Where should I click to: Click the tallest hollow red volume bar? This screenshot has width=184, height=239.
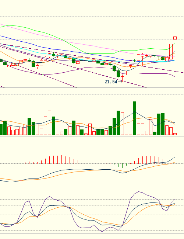click(49, 123)
